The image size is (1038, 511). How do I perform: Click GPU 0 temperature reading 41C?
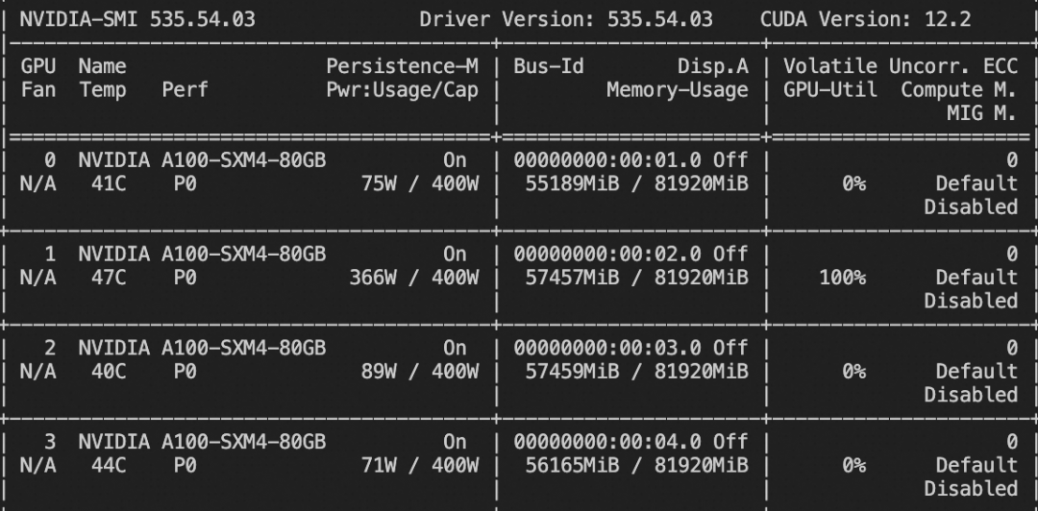click(x=103, y=183)
